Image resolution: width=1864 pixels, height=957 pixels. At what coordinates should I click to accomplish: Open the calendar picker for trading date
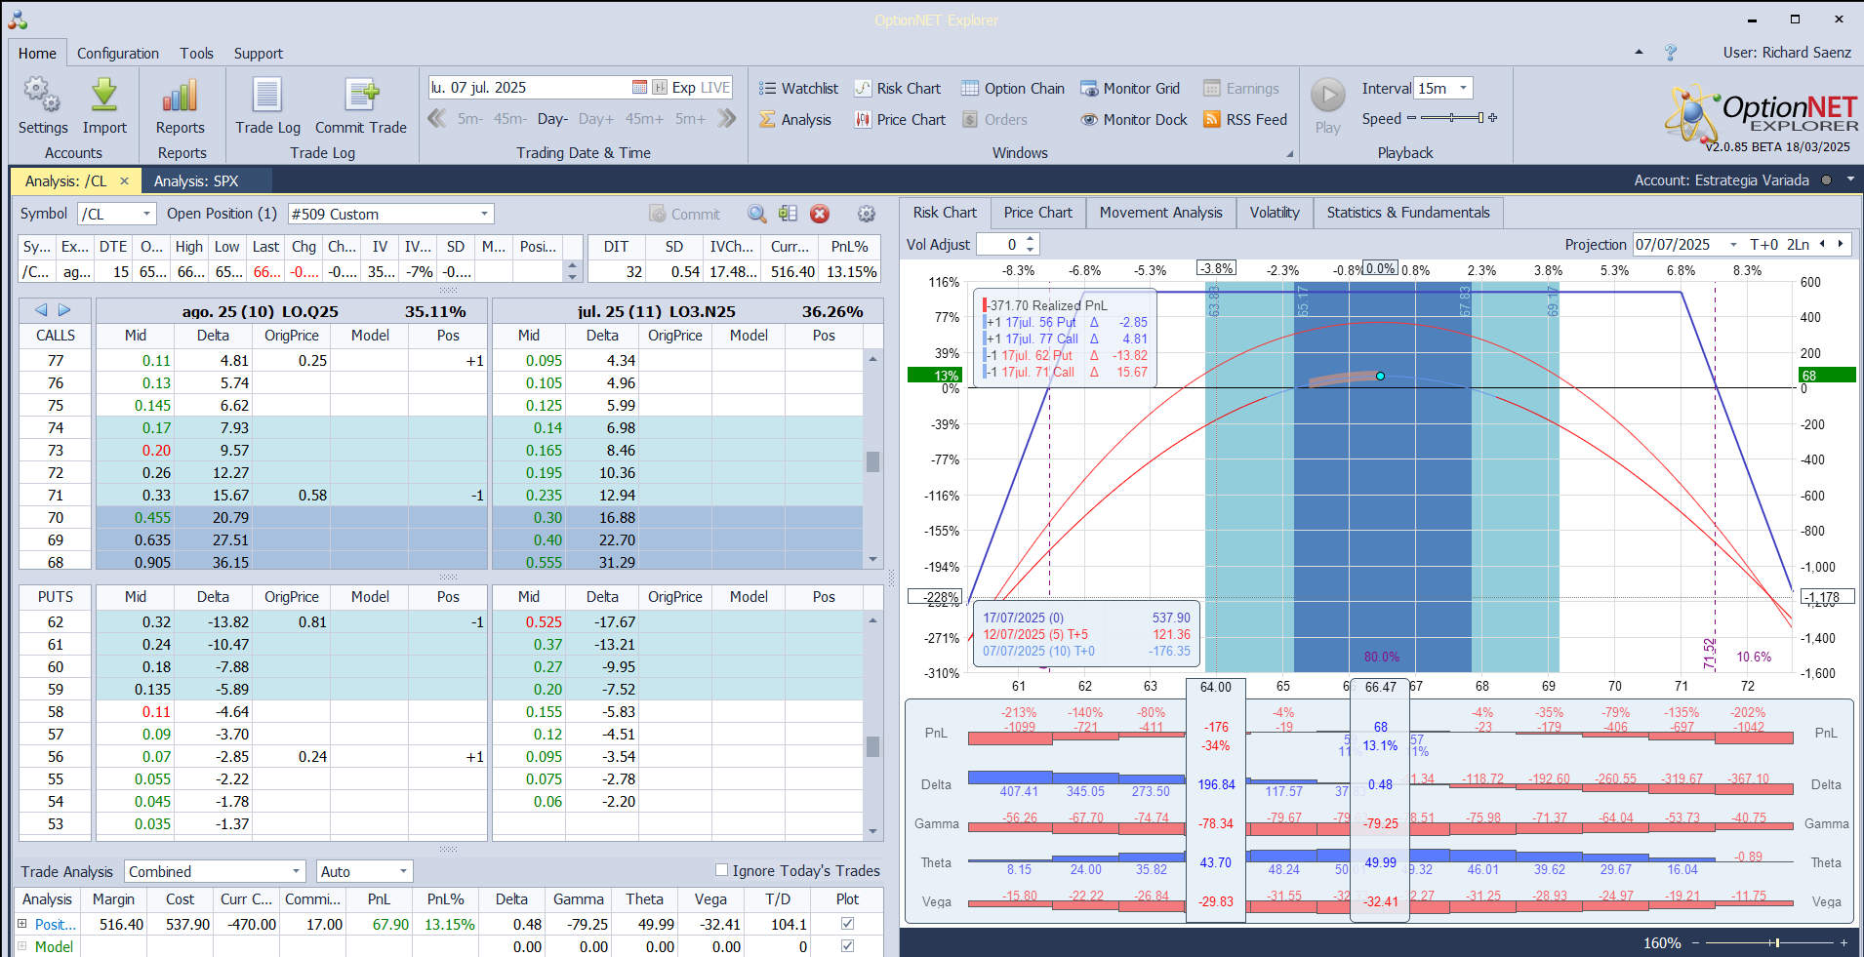click(x=639, y=88)
